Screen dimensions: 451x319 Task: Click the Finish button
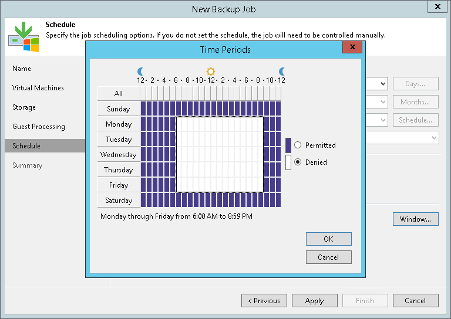(365, 301)
